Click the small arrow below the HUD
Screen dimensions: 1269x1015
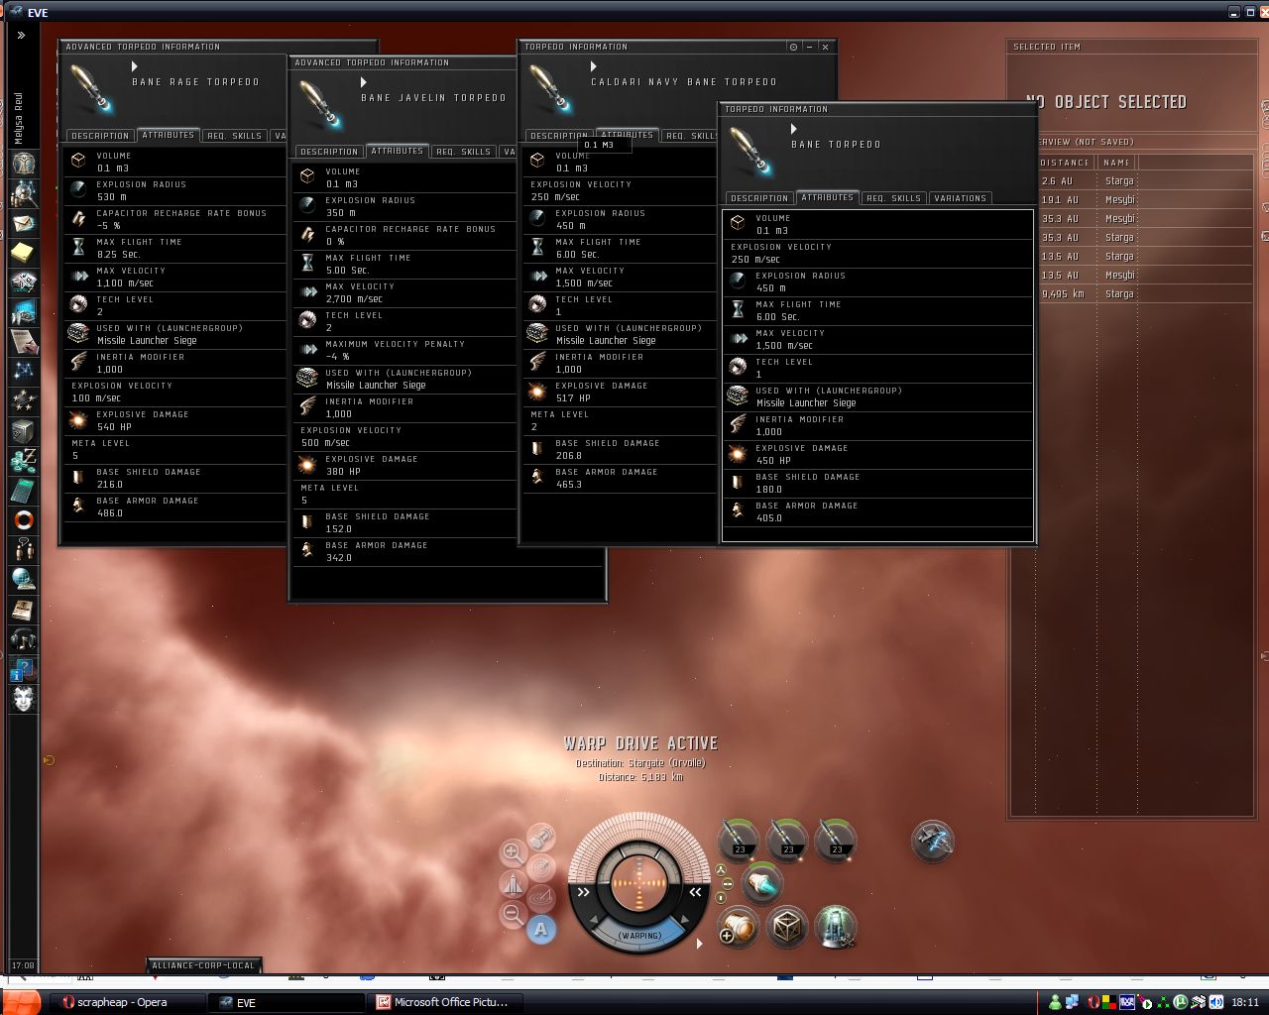pos(699,944)
